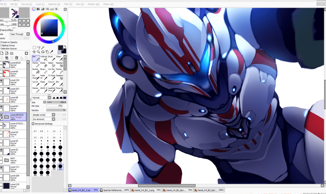
Task: Select the AirBrush tool
Action: tap(44, 59)
